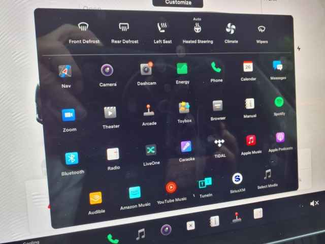
Task: Tap the crossed-arrows app in dock
Action: [190, 225]
